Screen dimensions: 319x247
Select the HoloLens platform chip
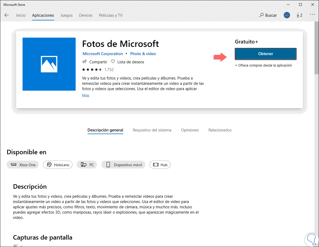(58, 165)
